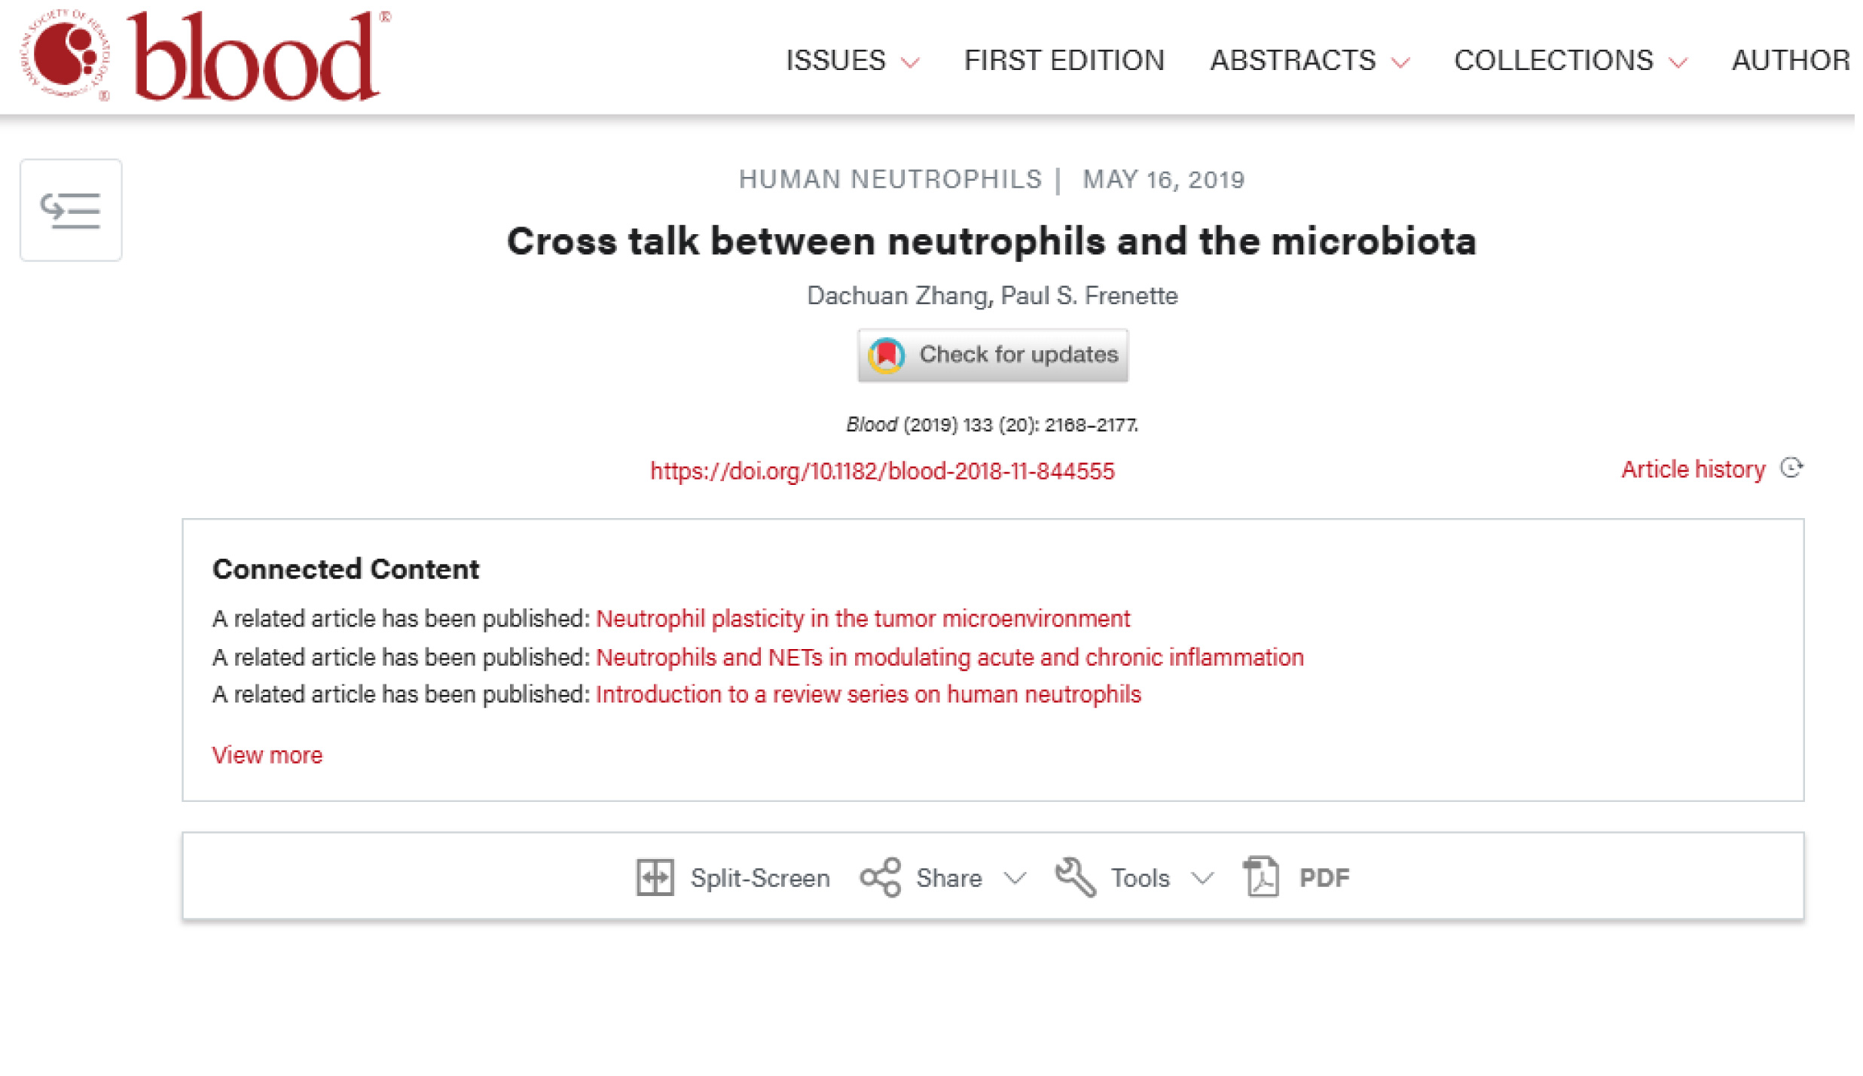
Task: Toggle the table of contents sidebar icon
Action: 71,210
